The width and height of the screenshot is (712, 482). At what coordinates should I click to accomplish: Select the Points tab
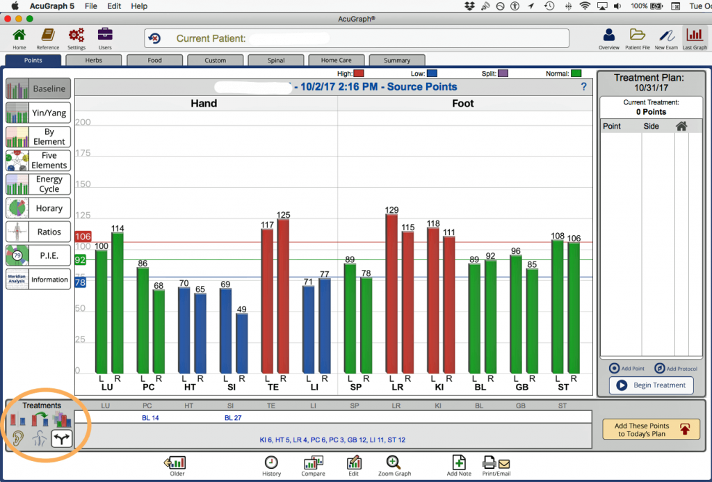(x=33, y=61)
